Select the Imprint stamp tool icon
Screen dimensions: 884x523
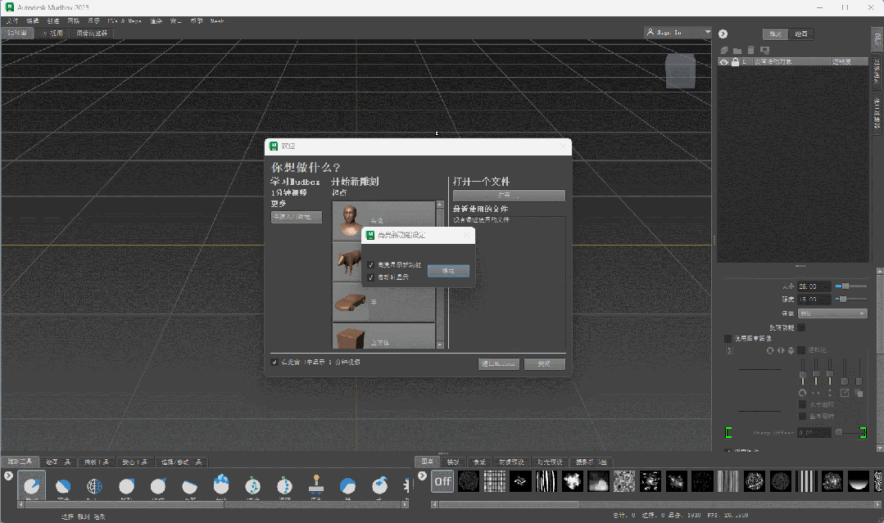(316, 485)
